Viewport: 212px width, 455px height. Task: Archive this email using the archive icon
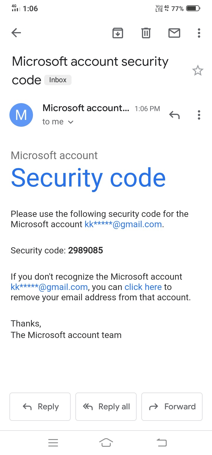coord(117,33)
